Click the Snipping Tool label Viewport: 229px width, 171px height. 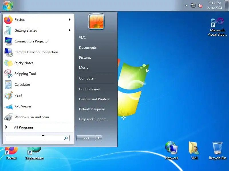point(25,74)
